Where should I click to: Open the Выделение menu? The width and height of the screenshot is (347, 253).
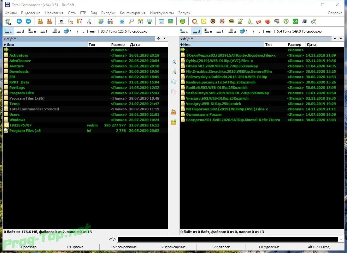point(31,13)
